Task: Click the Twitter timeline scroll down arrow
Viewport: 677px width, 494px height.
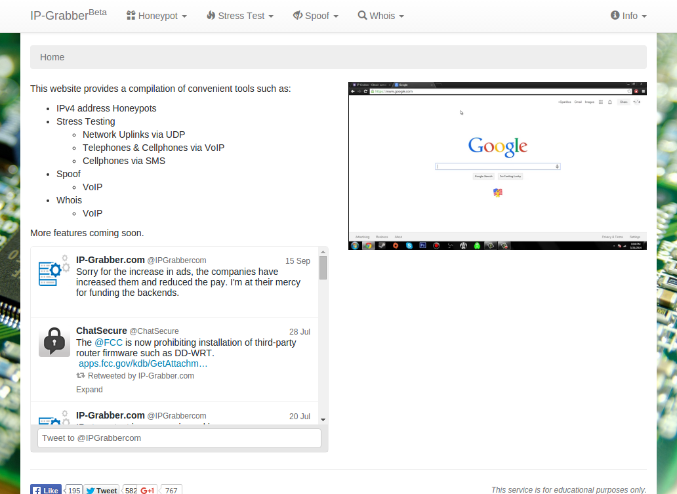Action: (x=323, y=420)
